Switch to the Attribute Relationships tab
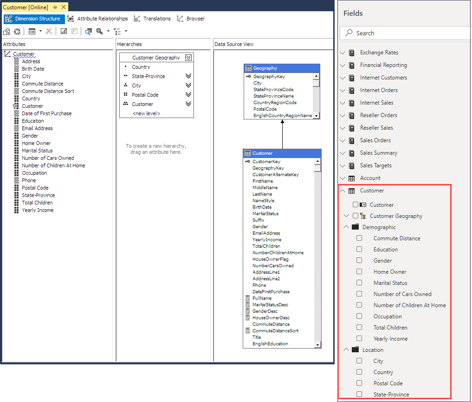 (x=98, y=19)
